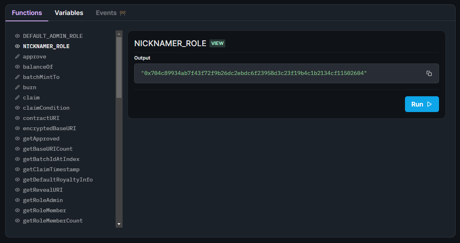Click the eye icon next to contractURI
The width and height of the screenshot is (460, 243).
click(17, 118)
